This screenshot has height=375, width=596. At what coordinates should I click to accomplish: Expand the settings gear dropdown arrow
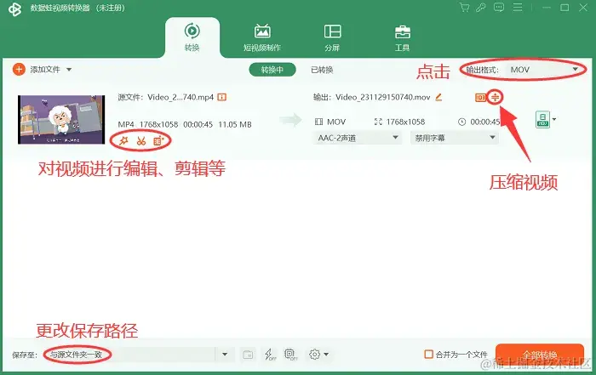click(x=326, y=355)
